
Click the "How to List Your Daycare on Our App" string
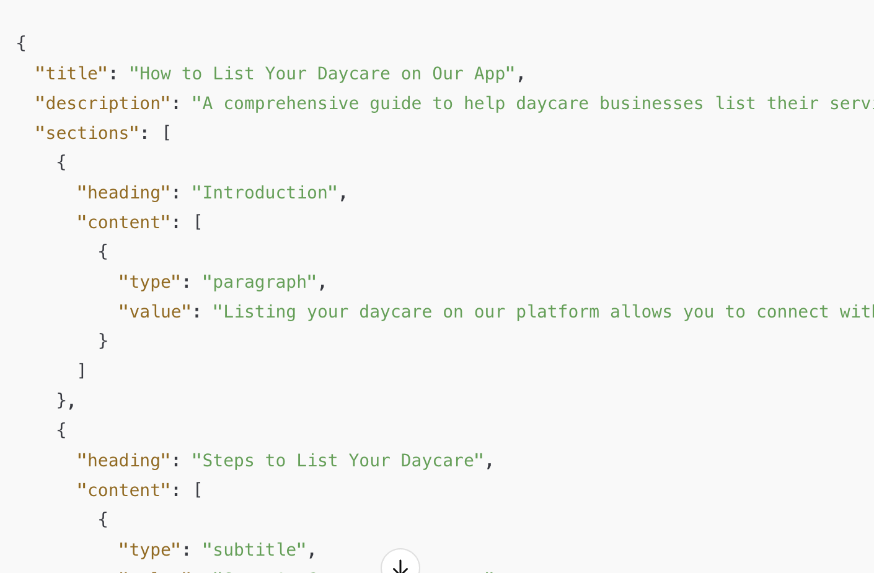pos(322,73)
